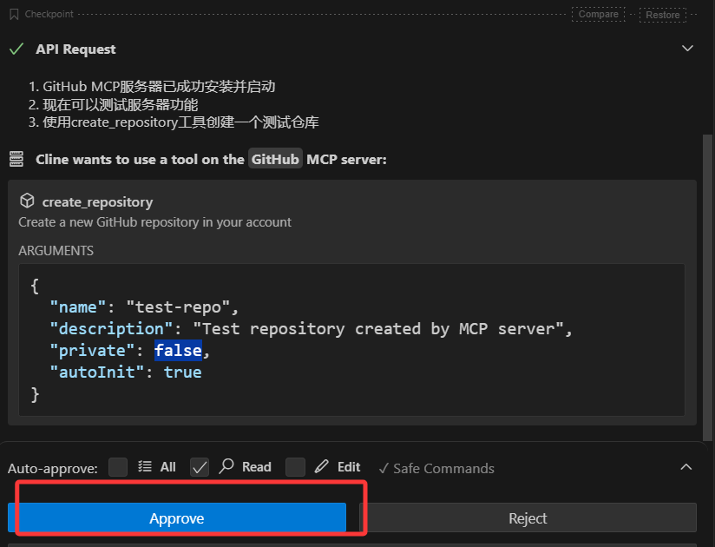Click list item 2 现在可以测试服务器功能
The width and height of the screenshot is (715, 547).
(x=113, y=104)
